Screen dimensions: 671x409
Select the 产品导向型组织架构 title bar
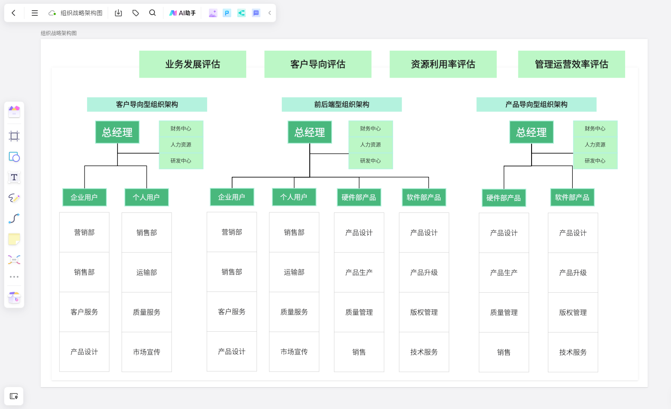(537, 104)
